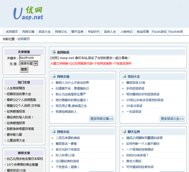Open 网络文摘 in the navigation bar
Screen dimensions: 189x172
point(28,32)
